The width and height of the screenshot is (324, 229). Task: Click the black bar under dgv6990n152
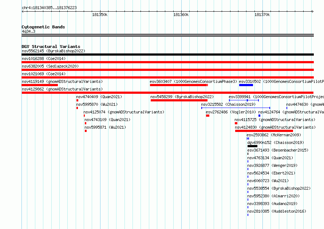(x=252, y=146)
